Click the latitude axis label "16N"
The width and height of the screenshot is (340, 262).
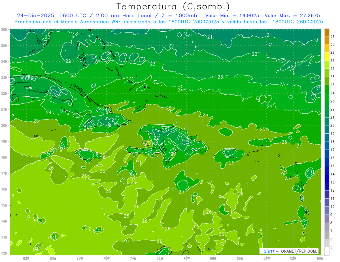click(4, 189)
